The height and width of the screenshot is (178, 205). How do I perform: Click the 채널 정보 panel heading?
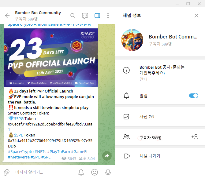[x=132, y=15]
